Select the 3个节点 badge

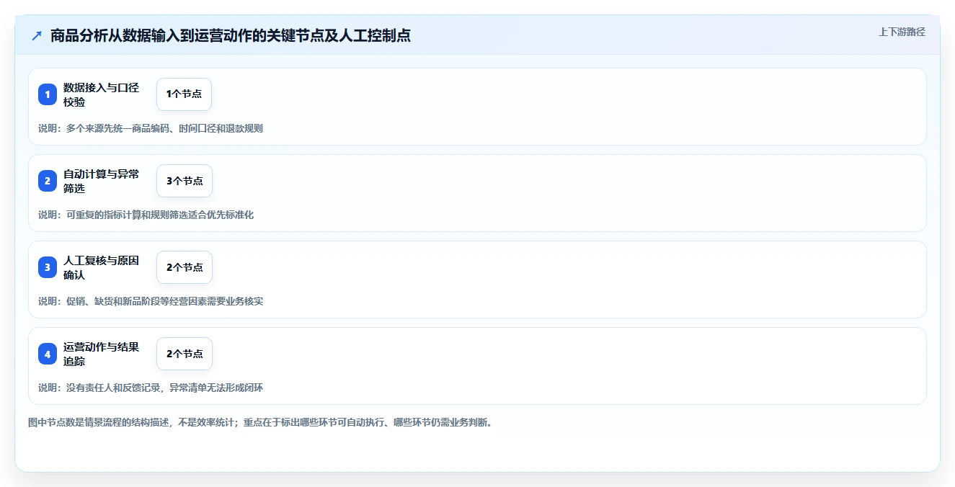185,181
